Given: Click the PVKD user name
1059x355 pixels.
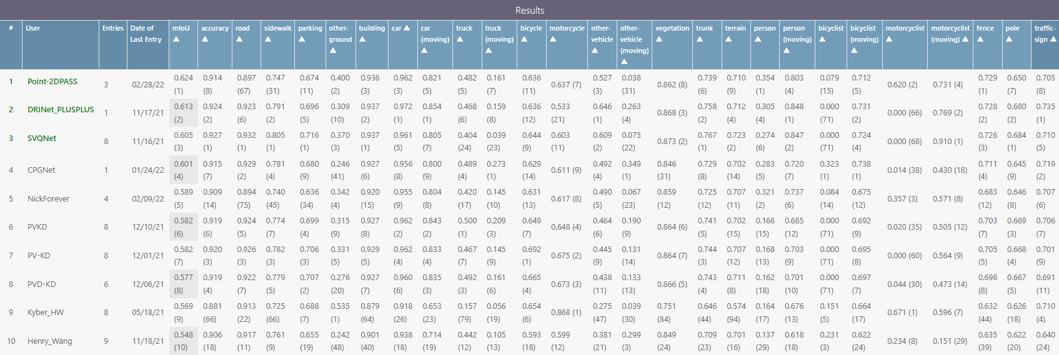Looking at the screenshot, I should coord(37,227).
